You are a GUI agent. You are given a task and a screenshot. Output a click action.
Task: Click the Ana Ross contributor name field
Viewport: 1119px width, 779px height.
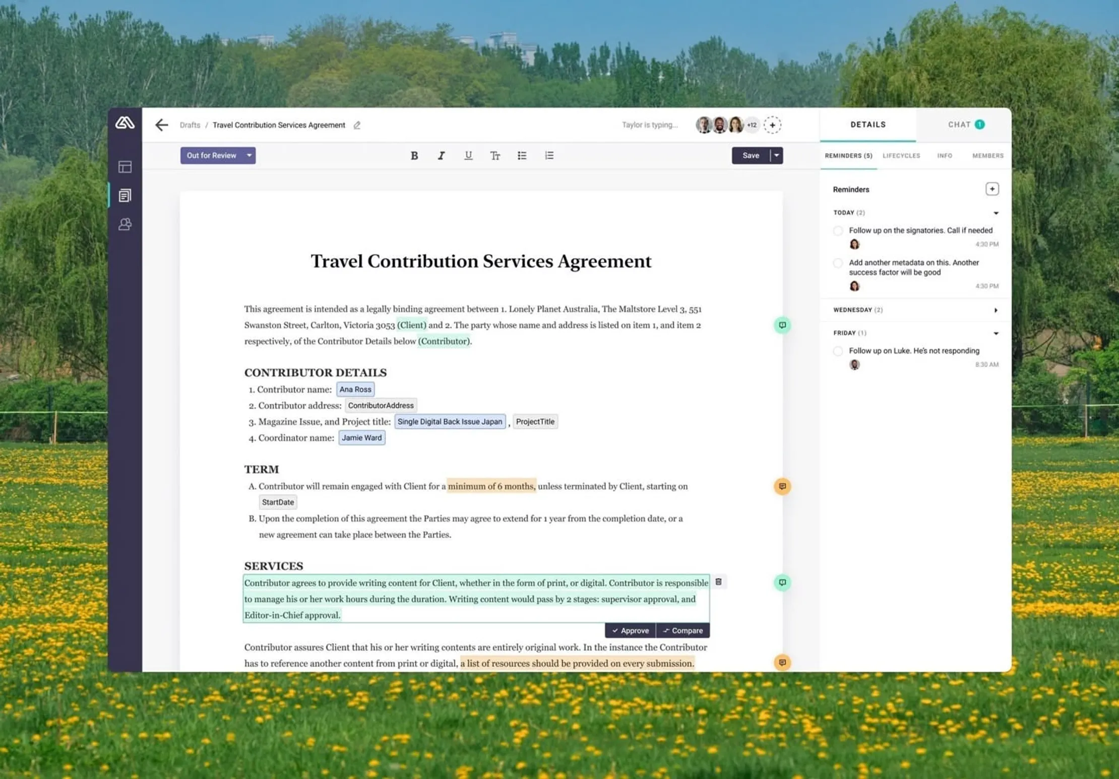[x=355, y=390]
